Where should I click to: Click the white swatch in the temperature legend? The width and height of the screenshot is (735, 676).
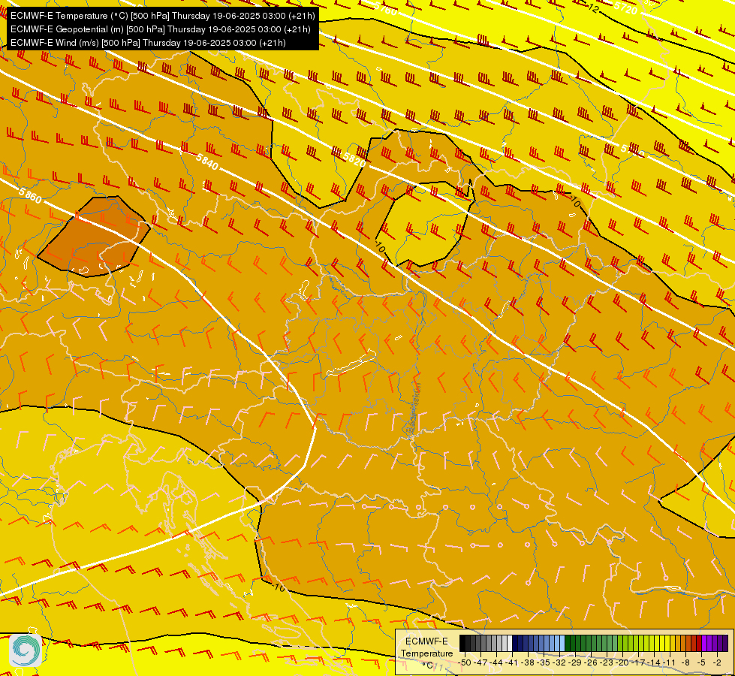coord(510,643)
